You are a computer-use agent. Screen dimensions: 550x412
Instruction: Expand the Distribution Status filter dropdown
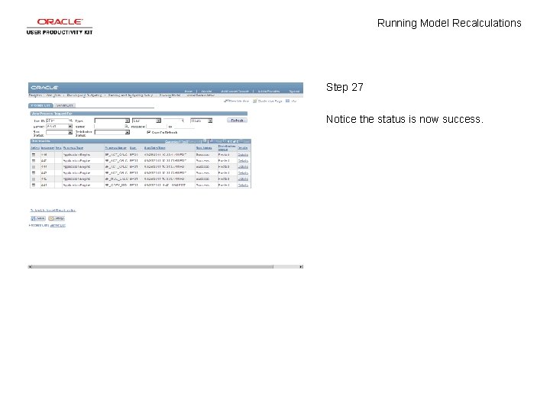click(x=112, y=133)
